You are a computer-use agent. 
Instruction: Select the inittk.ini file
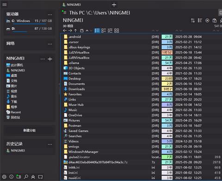pyautogui.click(x=72, y=168)
